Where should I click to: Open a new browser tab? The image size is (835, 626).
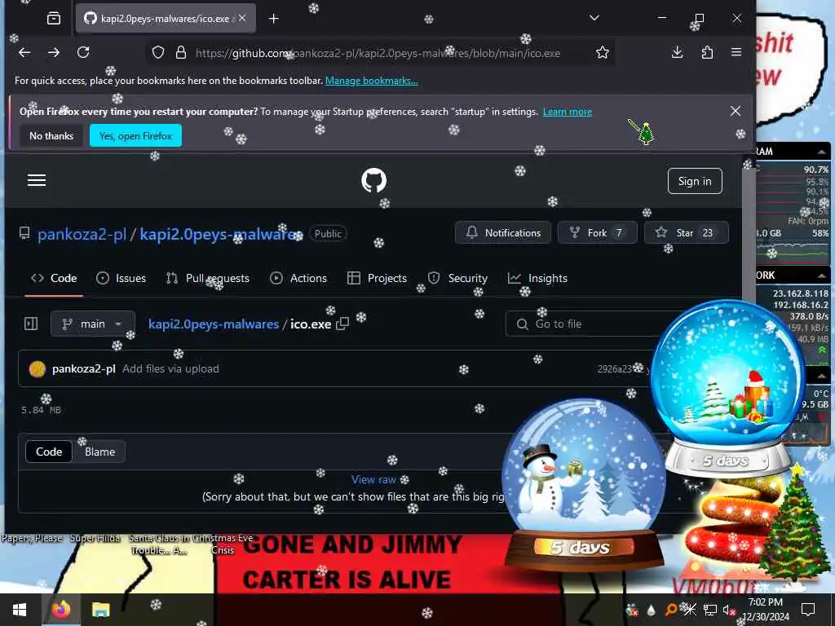[274, 19]
